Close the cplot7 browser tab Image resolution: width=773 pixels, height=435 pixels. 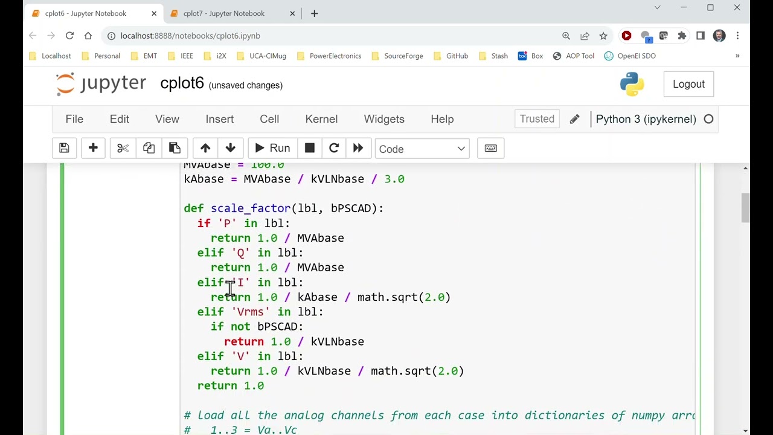point(292,13)
